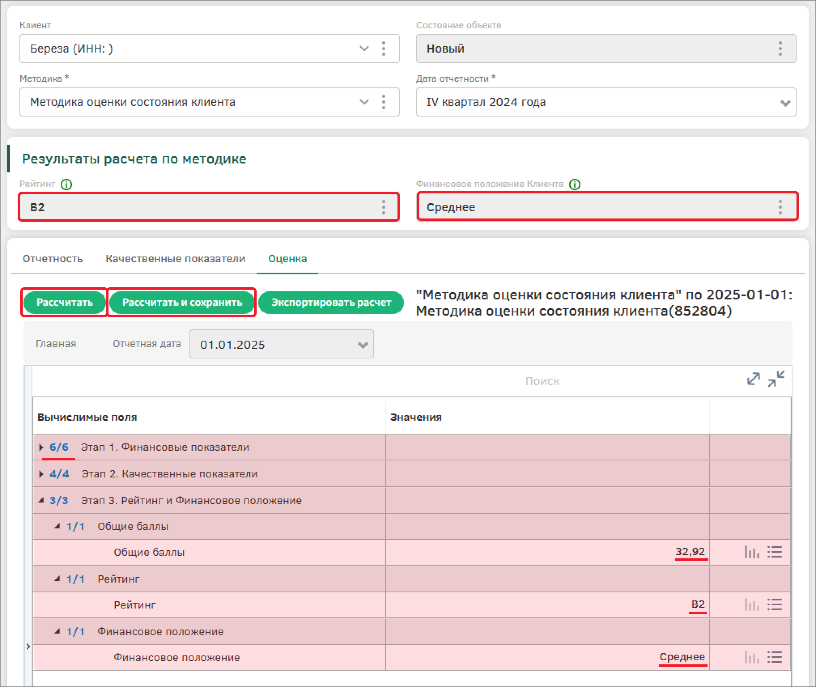Expand all rows with the expand arrows icon
This screenshot has width=816, height=687.
pyautogui.click(x=753, y=379)
